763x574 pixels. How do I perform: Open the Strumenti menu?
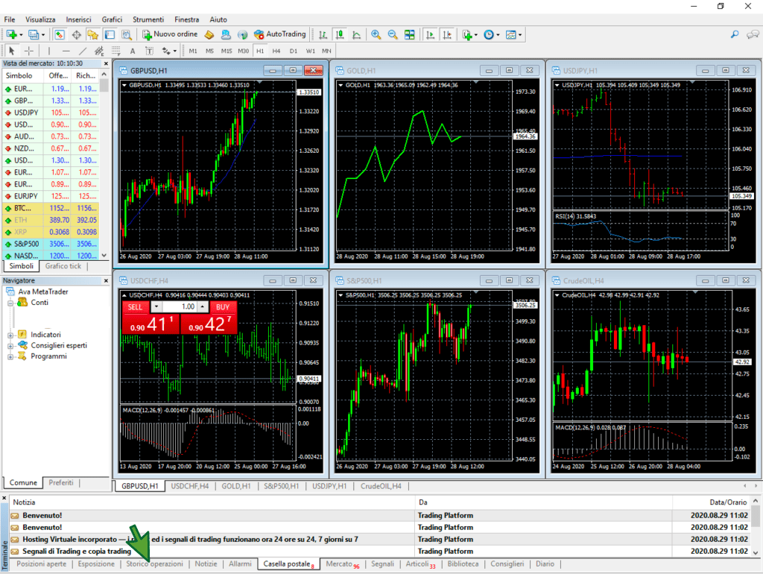click(x=148, y=19)
